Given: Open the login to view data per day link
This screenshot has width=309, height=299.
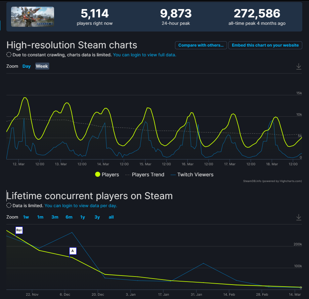Looking at the screenshot, I should pyautogui.click(x=81, y=205).
